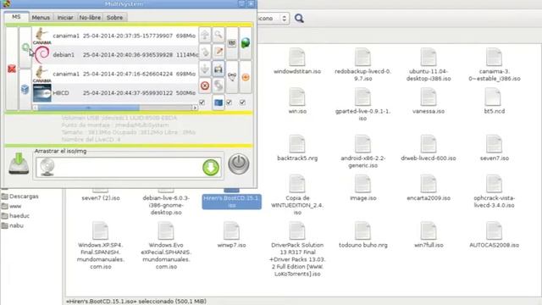The width and height of the screenshot is (542, 305).
Task: Click the blue VirtualBox cube icon
Action: click(25, 89)
